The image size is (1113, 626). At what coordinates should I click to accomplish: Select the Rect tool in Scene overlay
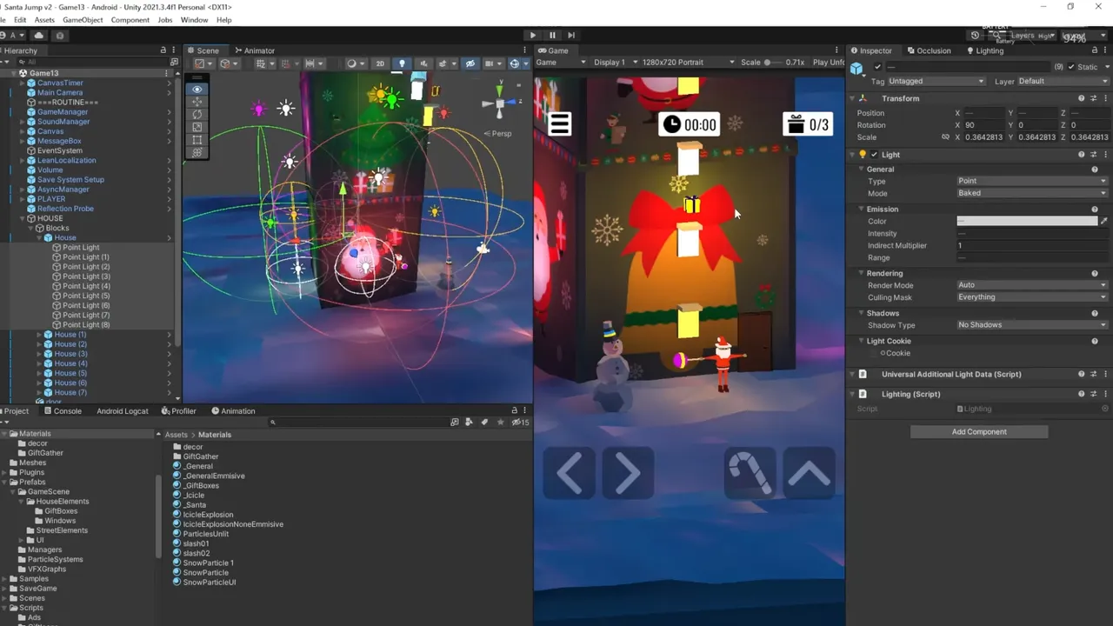point(197,140)
